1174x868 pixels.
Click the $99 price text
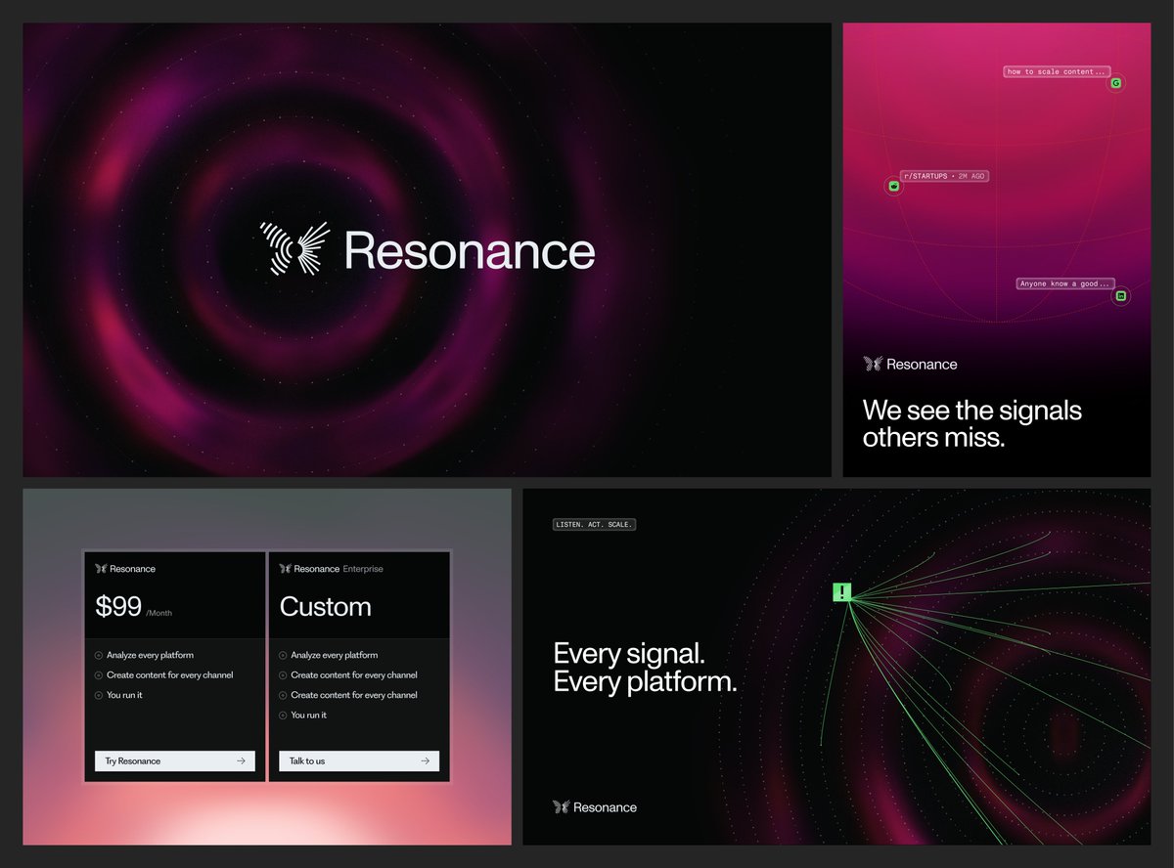tap(118, 606)
